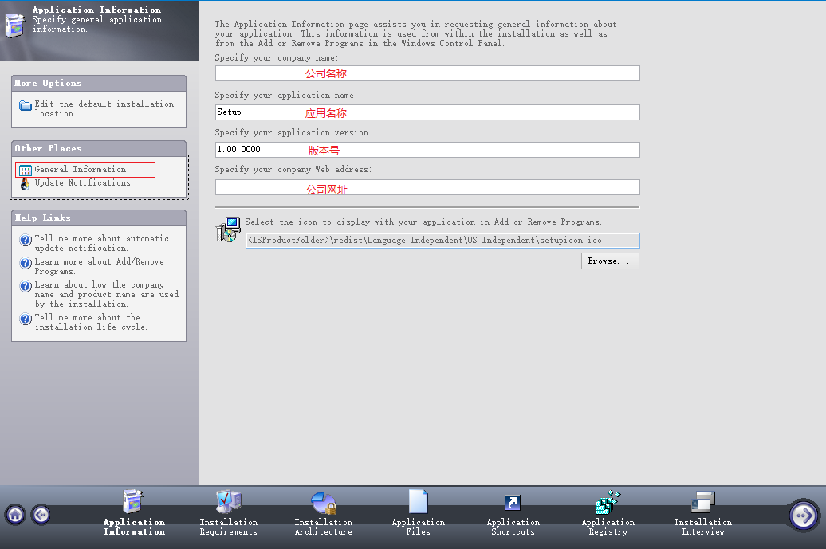
Task: Click the home navigation icon
Action: pyautogui.click(x=14, y=515)
